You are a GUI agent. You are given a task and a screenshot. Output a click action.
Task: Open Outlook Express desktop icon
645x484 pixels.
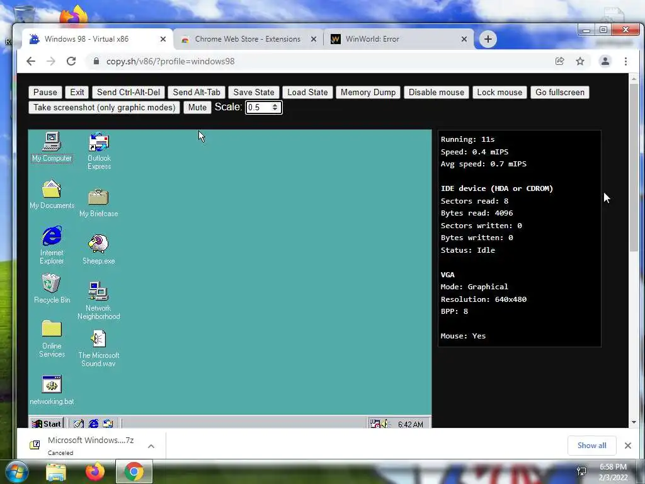(99, 151)
